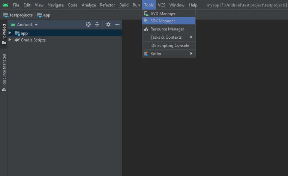Click the app module folder icon in tree
Viewport: 288px width, 176px height.
[x=17, y=33]
